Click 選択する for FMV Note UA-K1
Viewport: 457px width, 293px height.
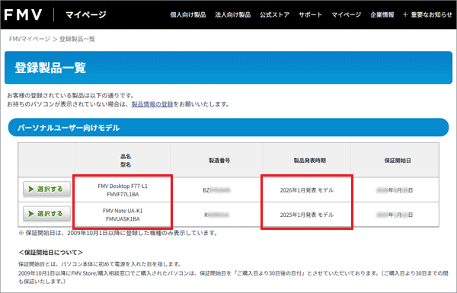point(46,214)
